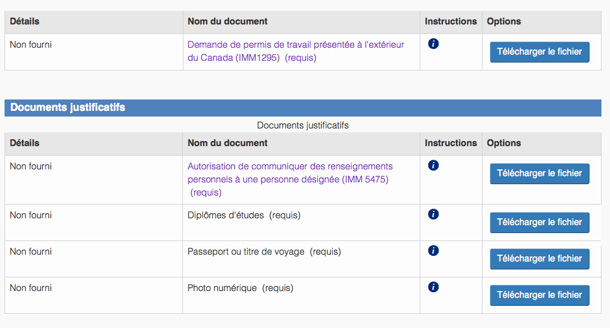Click the Passeport ou titre de voyage label
The image size is (610, 328).
tap(246, 251)
